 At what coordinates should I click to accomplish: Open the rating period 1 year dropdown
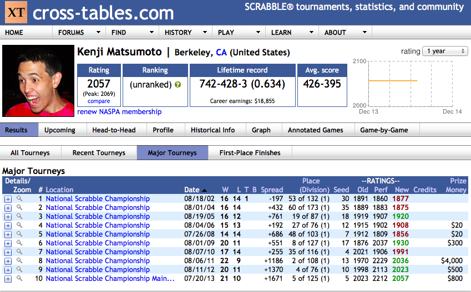click(x=445, y=51)
